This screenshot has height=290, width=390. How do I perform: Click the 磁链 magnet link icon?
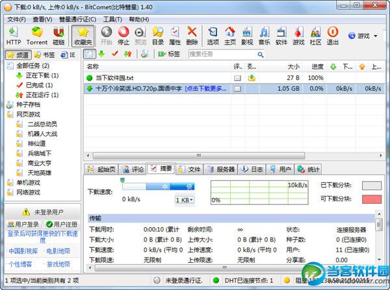[58, 36]
